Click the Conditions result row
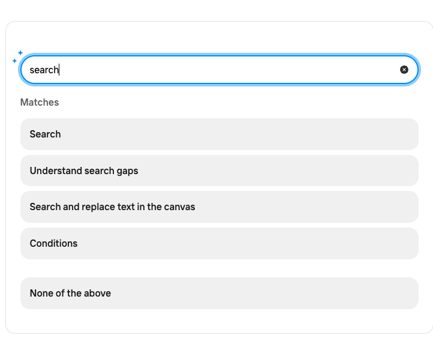This screenshot has height=356, width=433. point(219,243)
